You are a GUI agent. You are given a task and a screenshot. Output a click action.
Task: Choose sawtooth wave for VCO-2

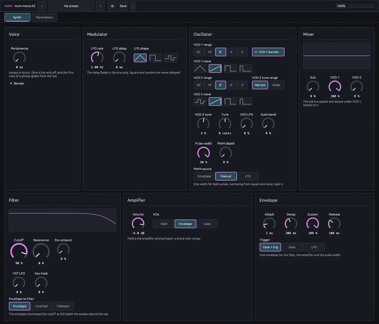tap(215, 102)
